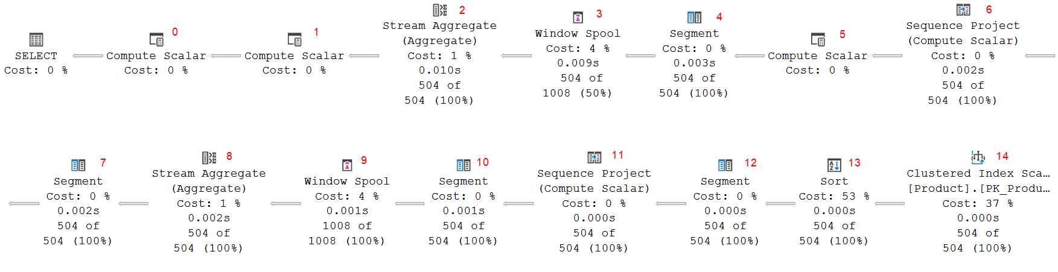Click the SELECT operator icon
Screen dimensions: 1058x272
coord(36,40)
